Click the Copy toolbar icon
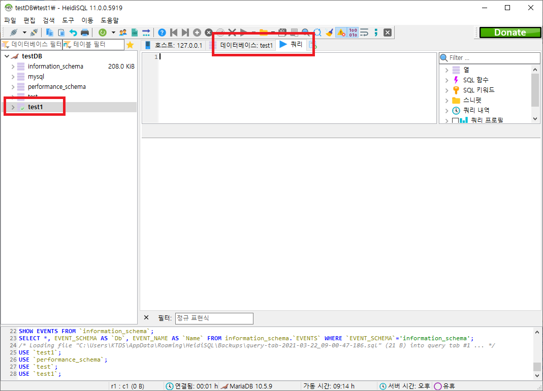Screen dimensions: 543x391 click(x=49, y=32)
